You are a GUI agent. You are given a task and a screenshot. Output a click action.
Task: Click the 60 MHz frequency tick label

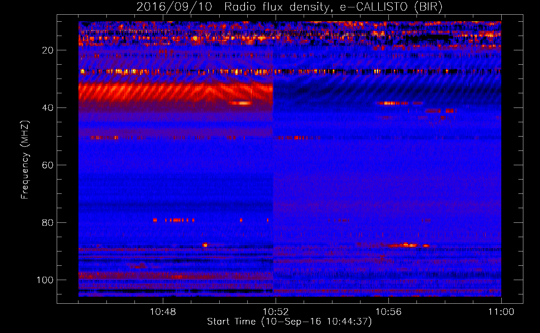48,165
